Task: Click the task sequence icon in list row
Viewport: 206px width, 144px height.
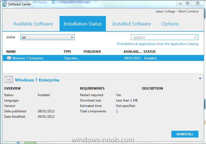Action: click(9, 58)
